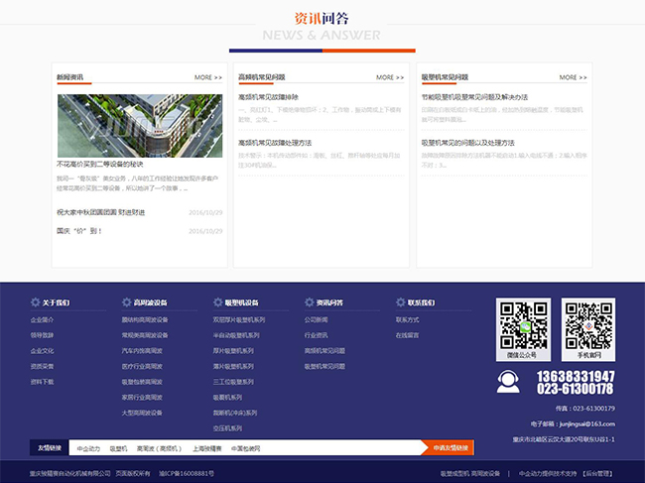Open 新闻资讯 section heading

point(70,76)
